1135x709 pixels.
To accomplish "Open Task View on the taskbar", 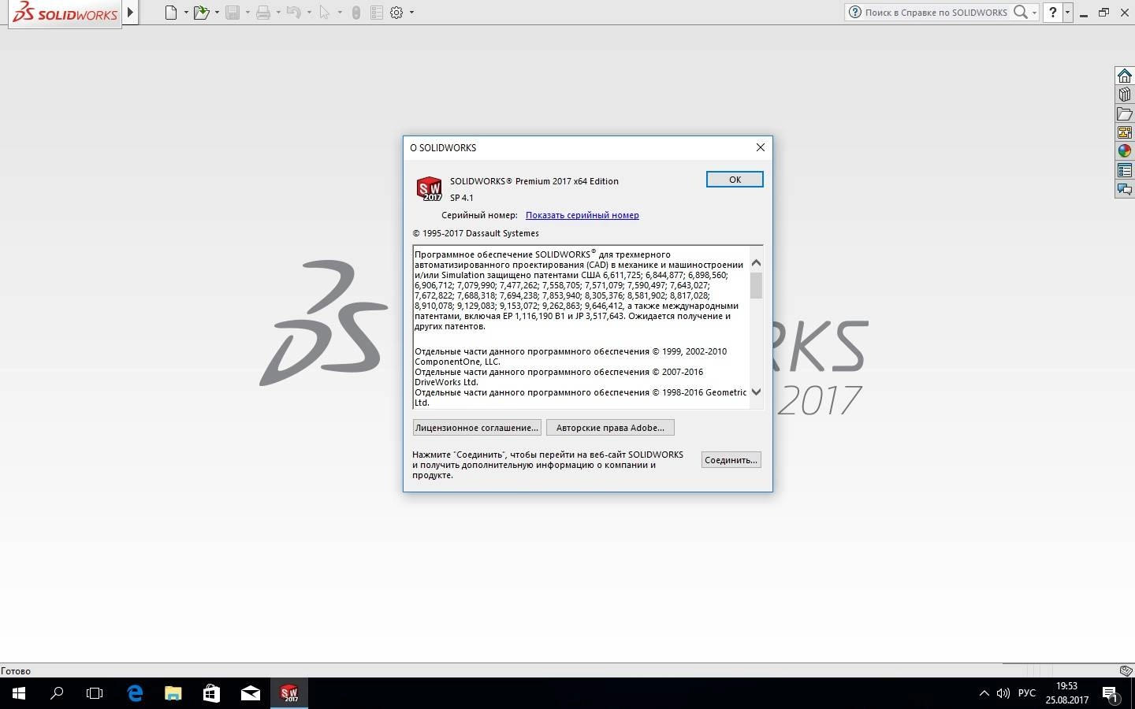I will [x=95, y=693].
